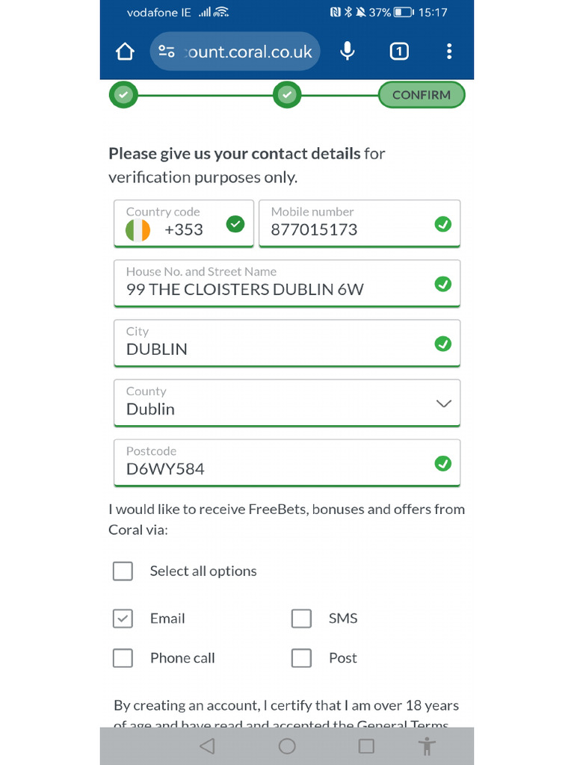Screen dimensions: 574x765
Task: Tap the site settings icon in address bar
Action: click(x=167, y=52)
